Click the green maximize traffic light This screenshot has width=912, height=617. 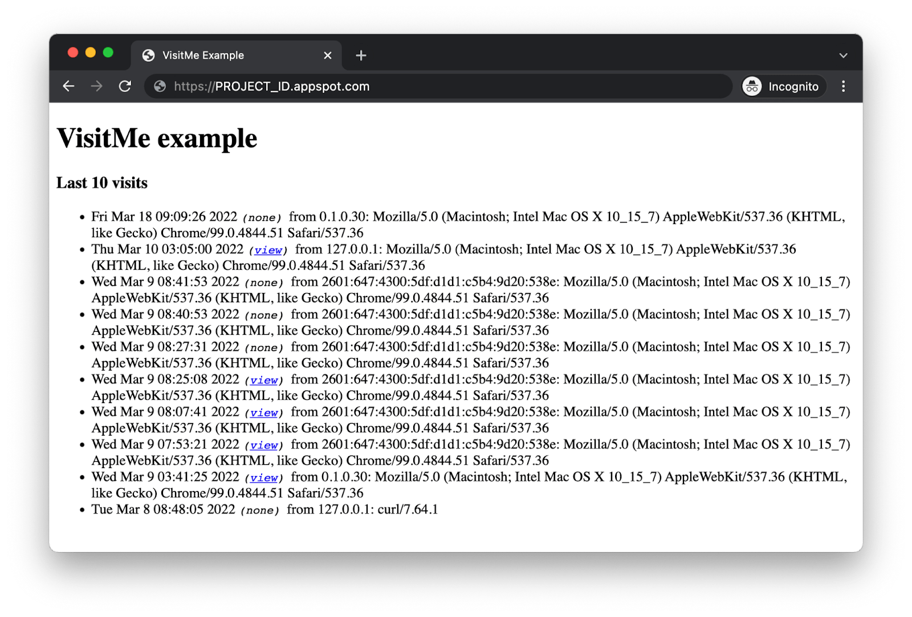(109, 52)
